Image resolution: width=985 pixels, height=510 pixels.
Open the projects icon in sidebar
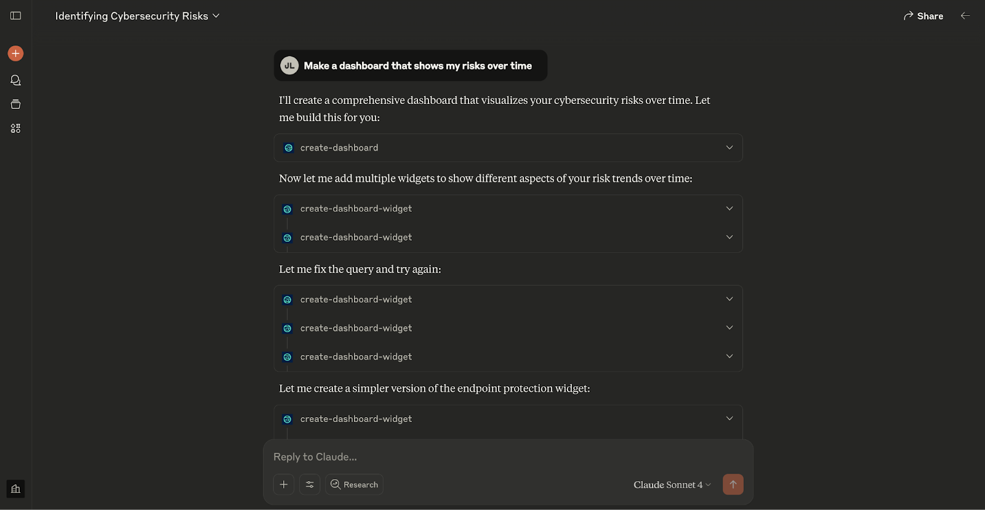click(16, 105)
